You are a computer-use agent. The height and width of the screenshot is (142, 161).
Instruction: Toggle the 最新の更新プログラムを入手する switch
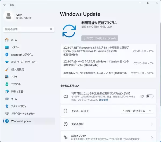click(150, 96)
